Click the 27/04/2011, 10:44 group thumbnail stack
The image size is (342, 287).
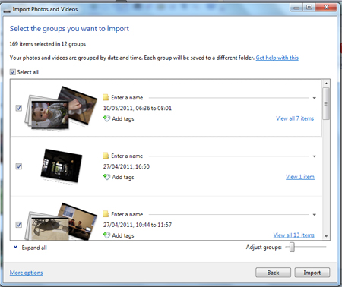coord(61,222)
